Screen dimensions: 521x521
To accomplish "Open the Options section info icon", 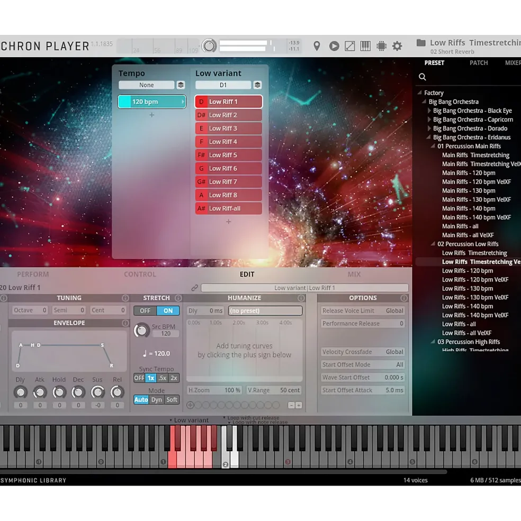I will point(403,298).
